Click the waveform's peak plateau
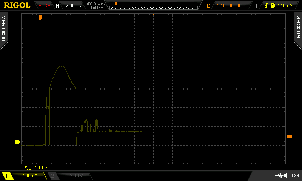Viewport: 302px width, 181px height. pyautogui.click(x=62, y=66)
